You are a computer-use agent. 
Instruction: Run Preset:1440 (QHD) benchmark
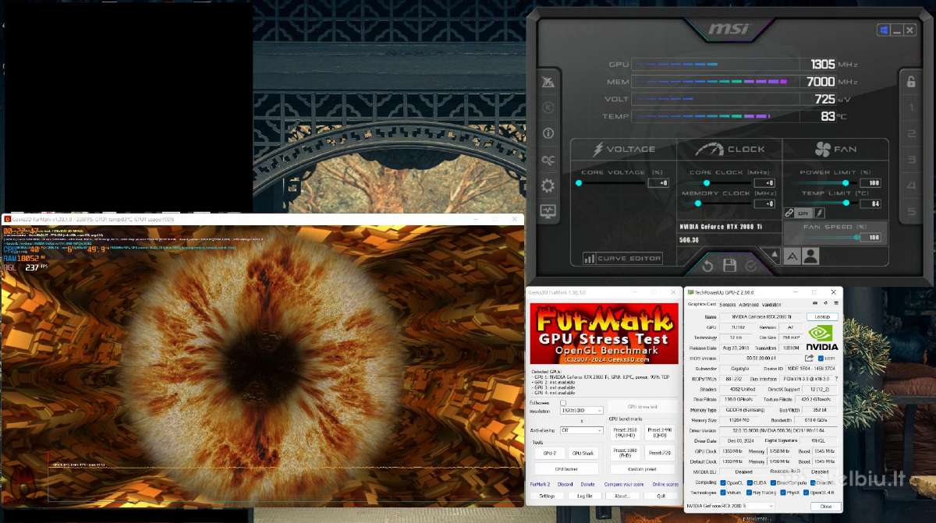pyautogui.click(x=660, y=432)
